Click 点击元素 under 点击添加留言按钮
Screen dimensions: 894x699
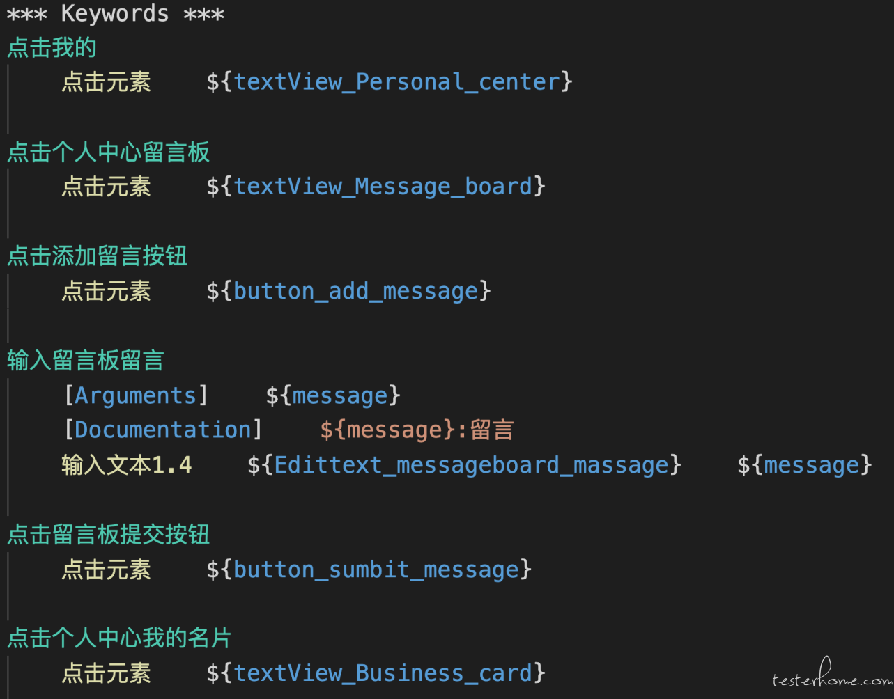(106, 292)
